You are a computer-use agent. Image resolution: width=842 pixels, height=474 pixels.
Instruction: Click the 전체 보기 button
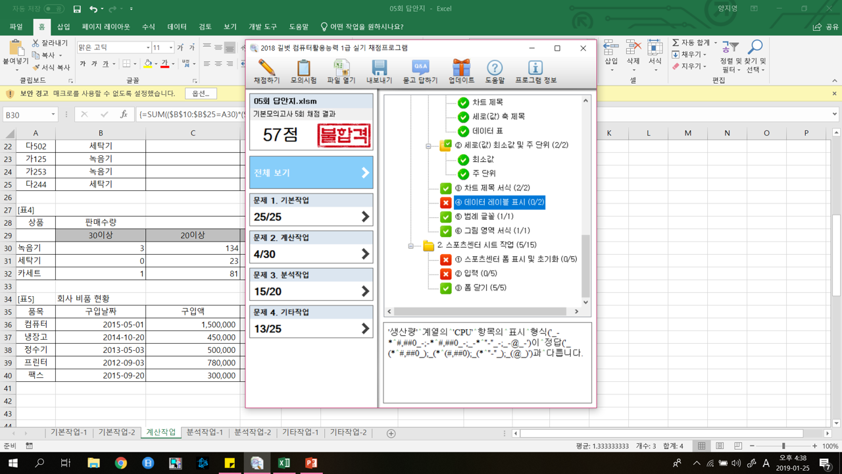pyautogui.click(x=311, y=173)
